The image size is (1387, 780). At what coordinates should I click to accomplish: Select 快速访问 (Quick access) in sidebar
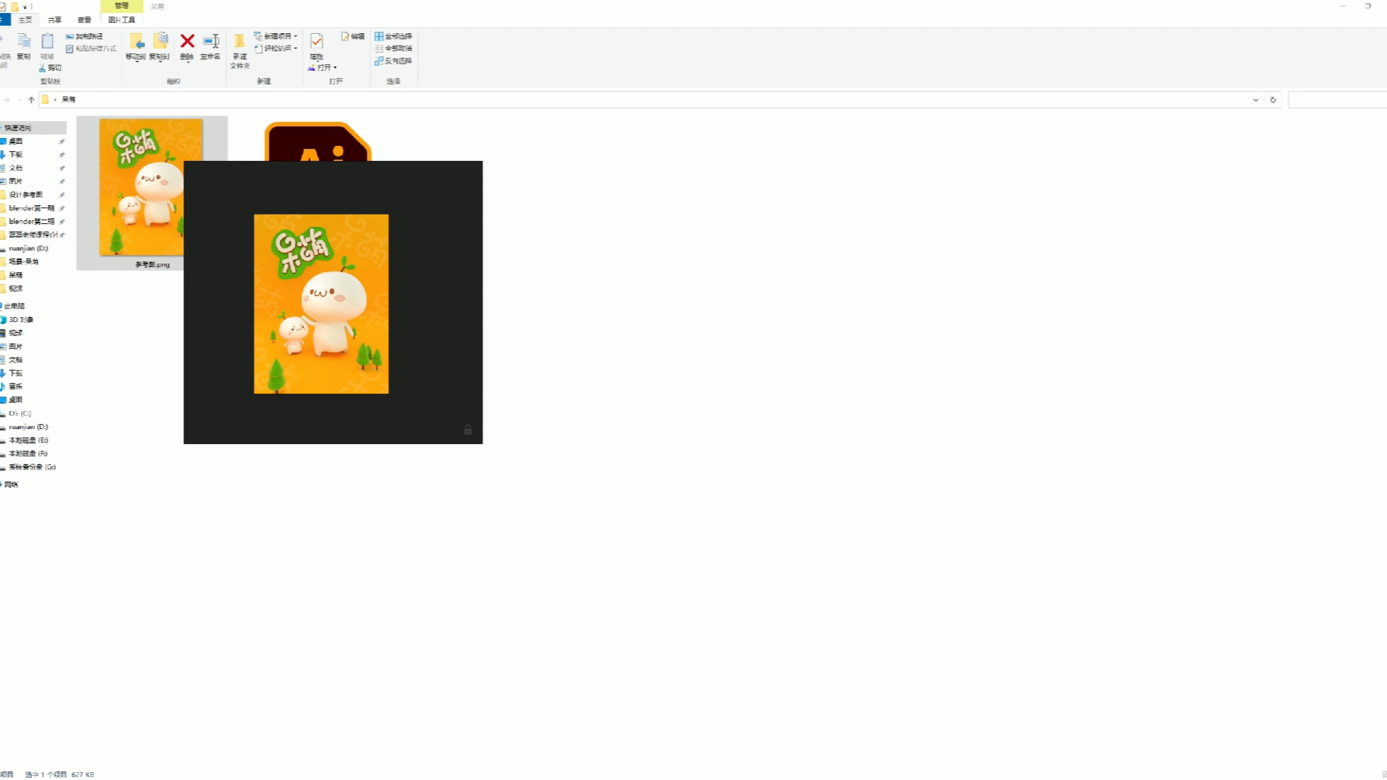(33, 128)
